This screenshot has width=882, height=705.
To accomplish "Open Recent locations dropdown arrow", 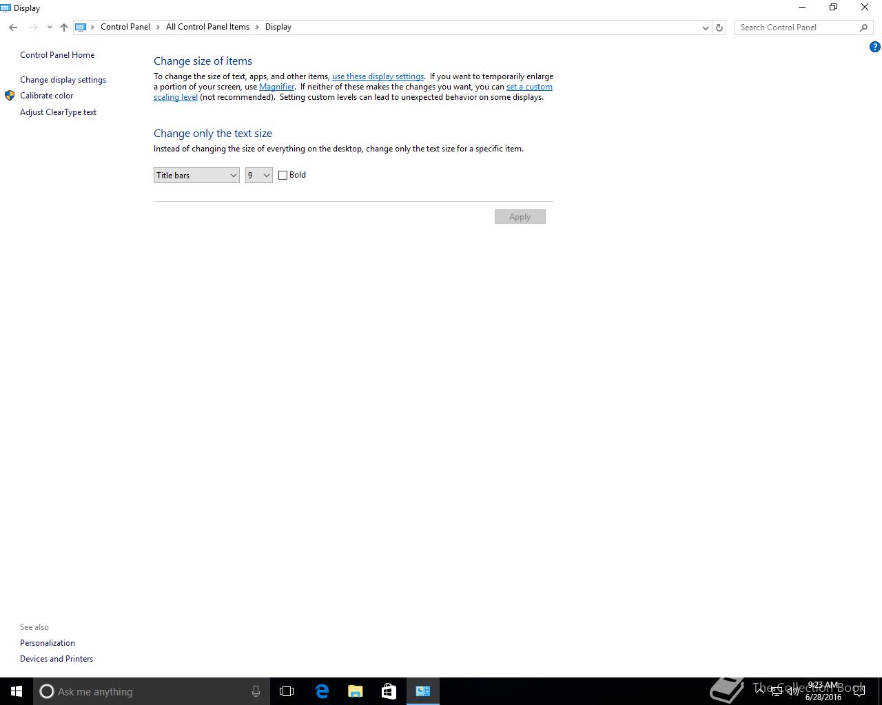I will [50, 28].
